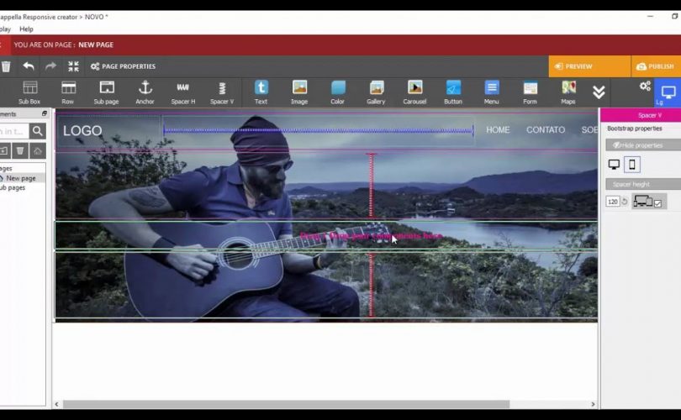Add a Sub Box element

tap(29, 92)
